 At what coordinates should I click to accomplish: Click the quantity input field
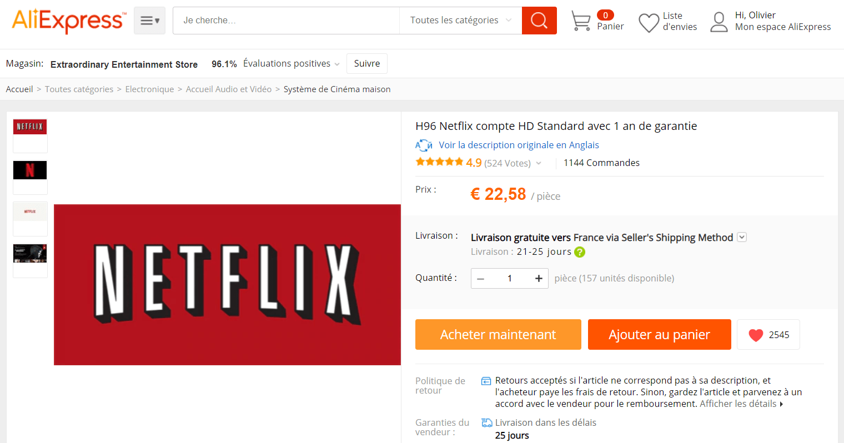(x=510, y=279)
